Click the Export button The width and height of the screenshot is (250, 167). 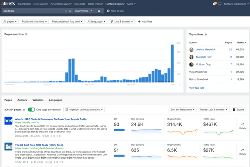coord(239,110)
